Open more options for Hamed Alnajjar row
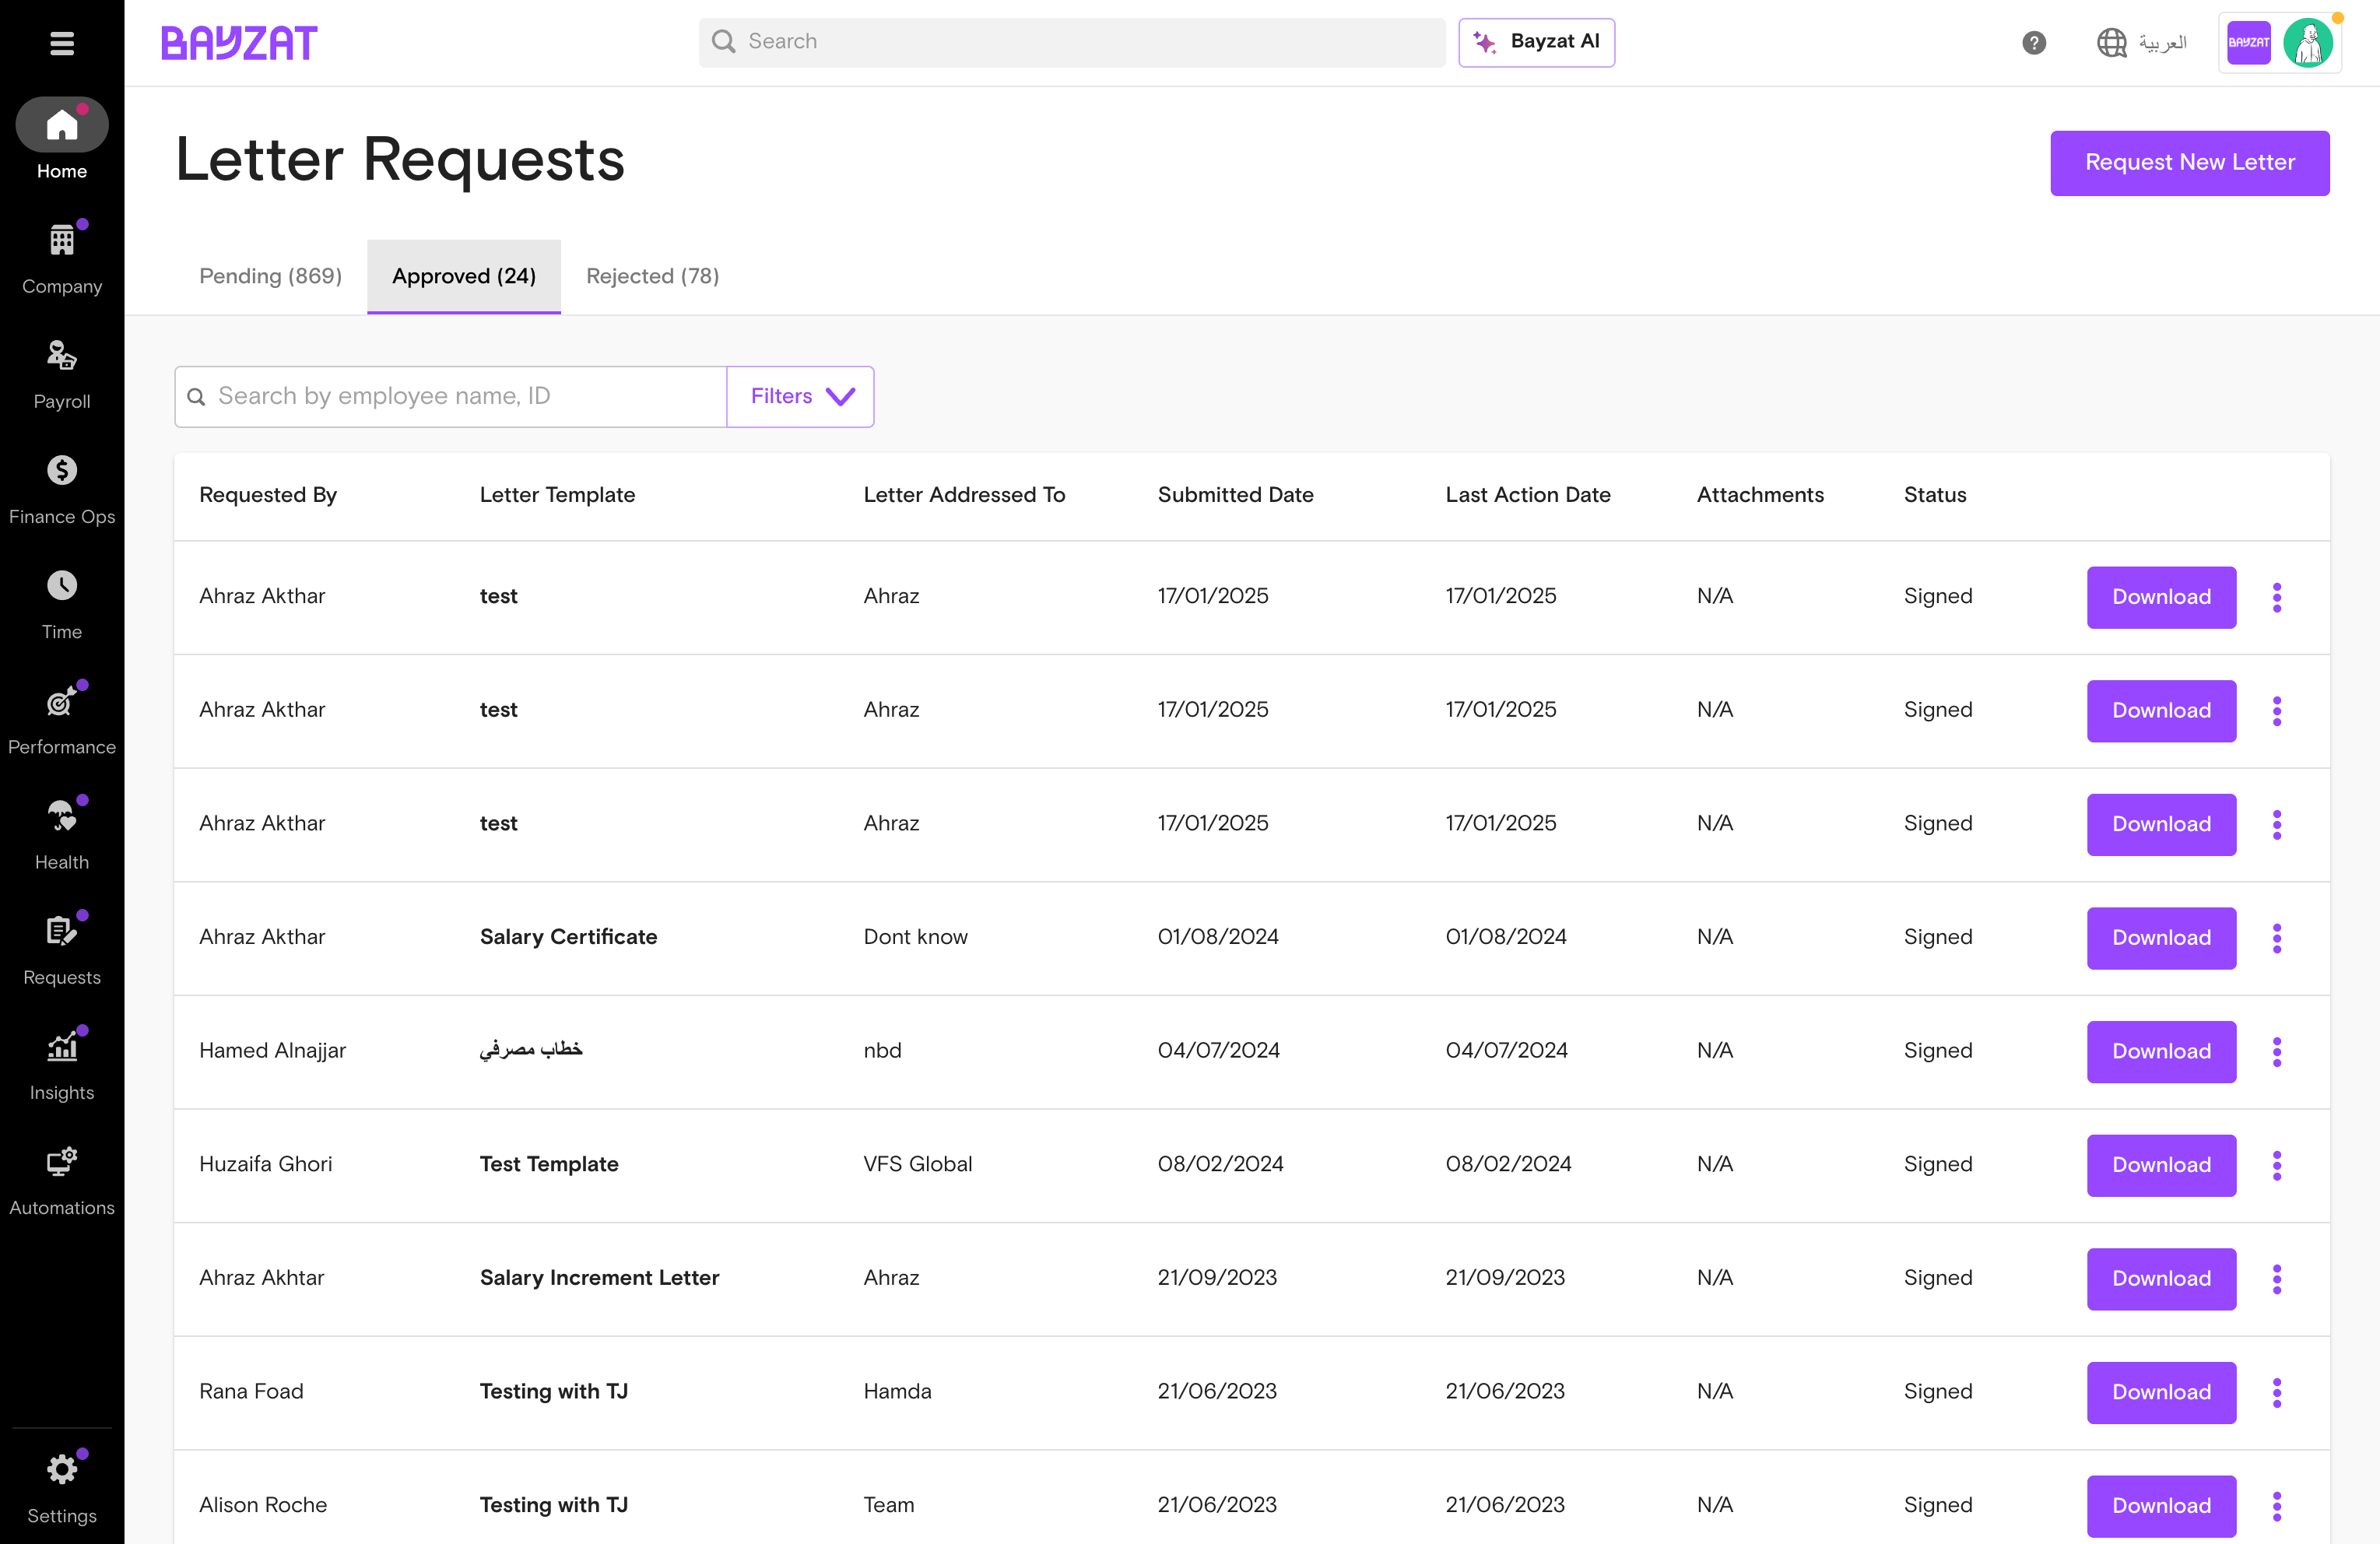The height and width of the screenshot is (1544, 2380). (2276, 1051)
